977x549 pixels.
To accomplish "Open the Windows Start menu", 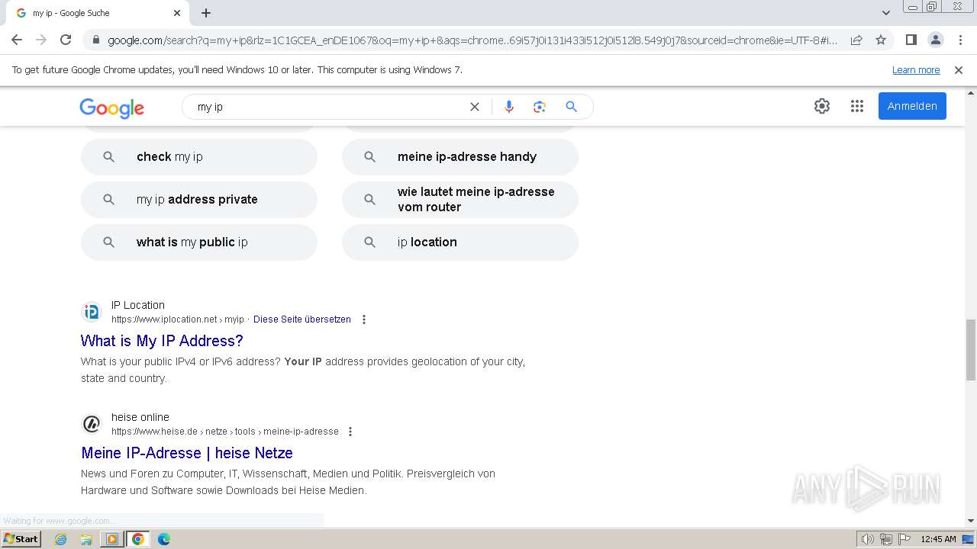I will click(x=21, y=538).
